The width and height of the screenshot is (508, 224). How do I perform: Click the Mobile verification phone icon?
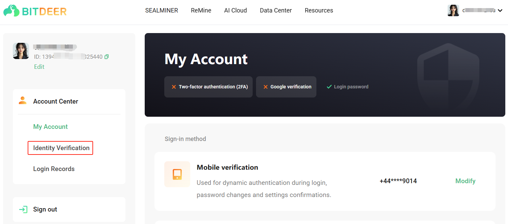[x=177, y=174]
